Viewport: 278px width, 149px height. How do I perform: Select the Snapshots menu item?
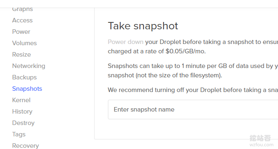coord(27,89)
